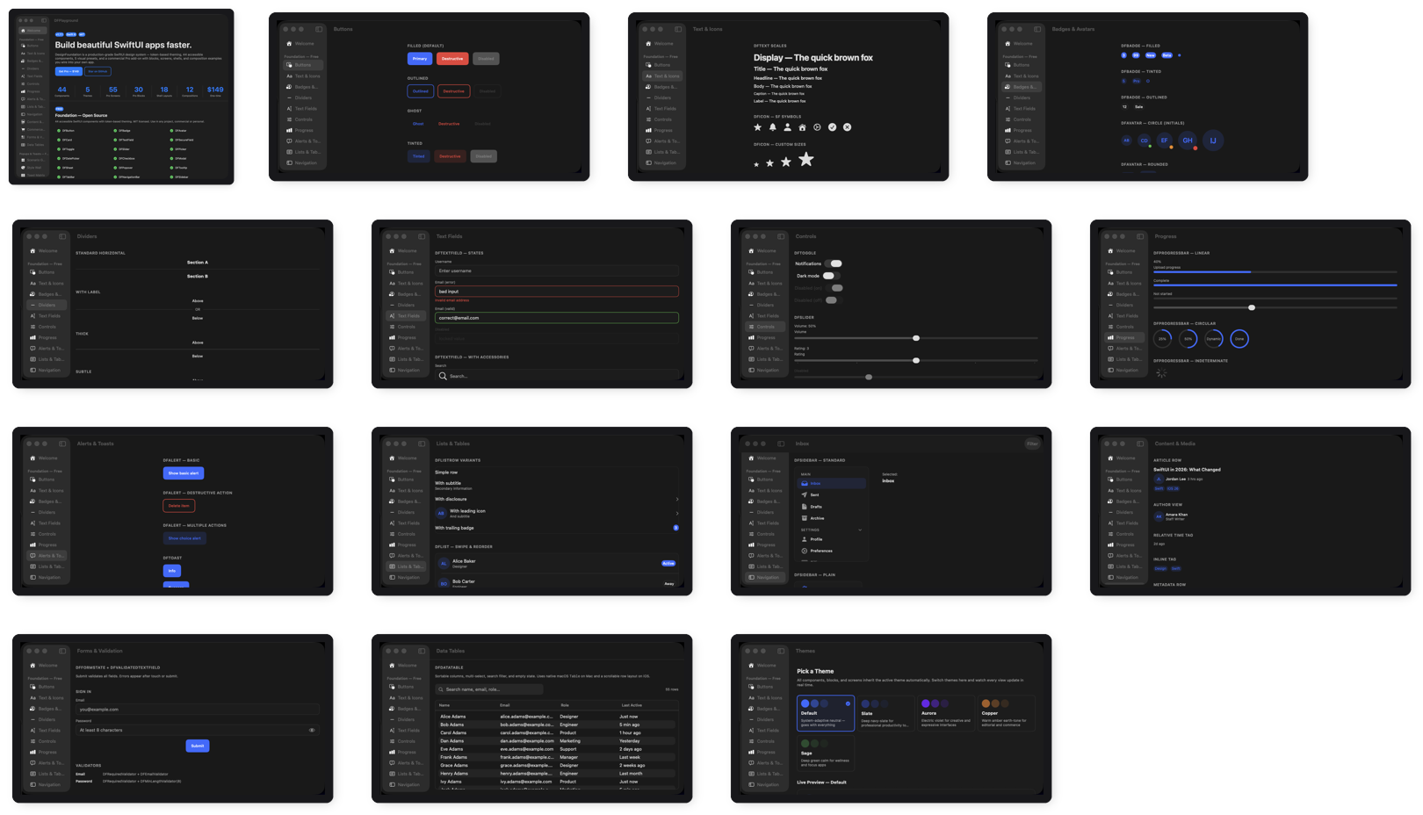The height and width of the screenshot is (815, 1423).
Task: Select Inbox in the Inbox window's standard sidebar
Action: pyautogui.click(x=831, y=483)
